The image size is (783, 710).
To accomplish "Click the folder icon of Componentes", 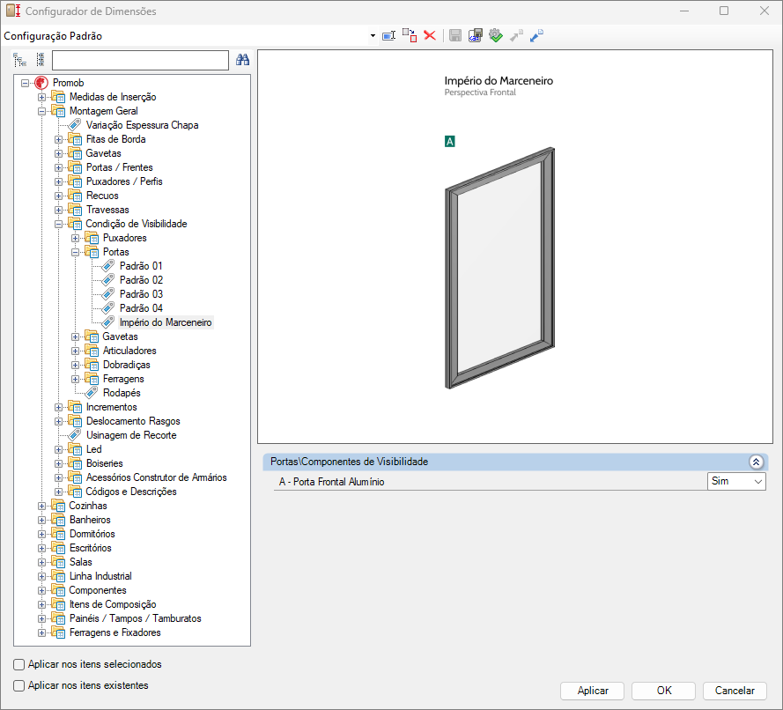I will pos(58,589).
